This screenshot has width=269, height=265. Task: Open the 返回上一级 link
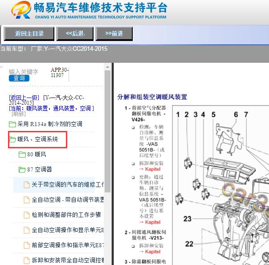[x=24, y=98]
